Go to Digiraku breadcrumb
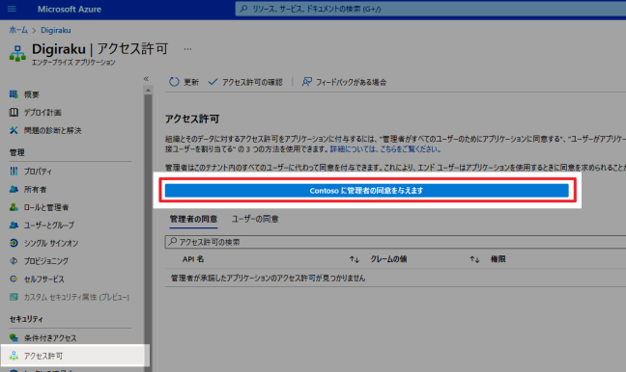This screenshot has height=372, width=626. pos(55,30)
